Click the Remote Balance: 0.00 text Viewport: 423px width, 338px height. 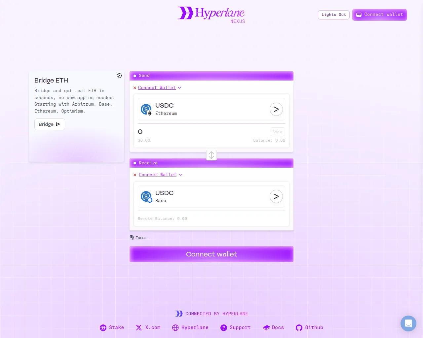point(162,219)
